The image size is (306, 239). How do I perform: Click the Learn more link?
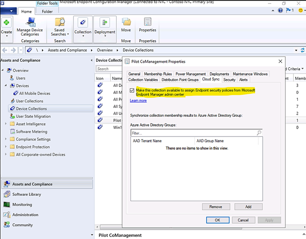[x=138, y=101]
